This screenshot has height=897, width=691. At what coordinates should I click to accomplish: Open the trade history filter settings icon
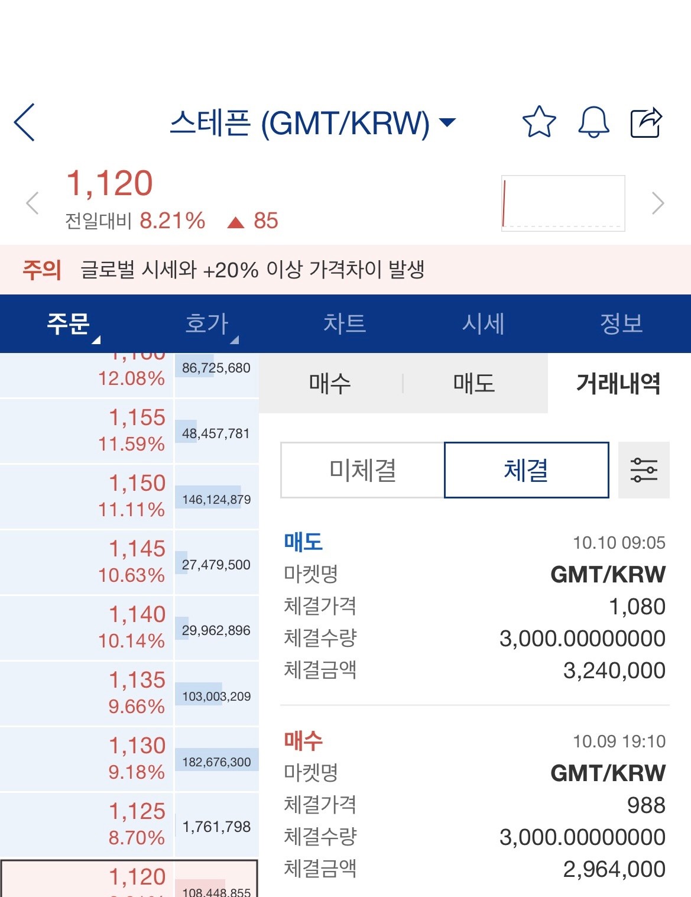pyautogui.click(x=644, y=470)
